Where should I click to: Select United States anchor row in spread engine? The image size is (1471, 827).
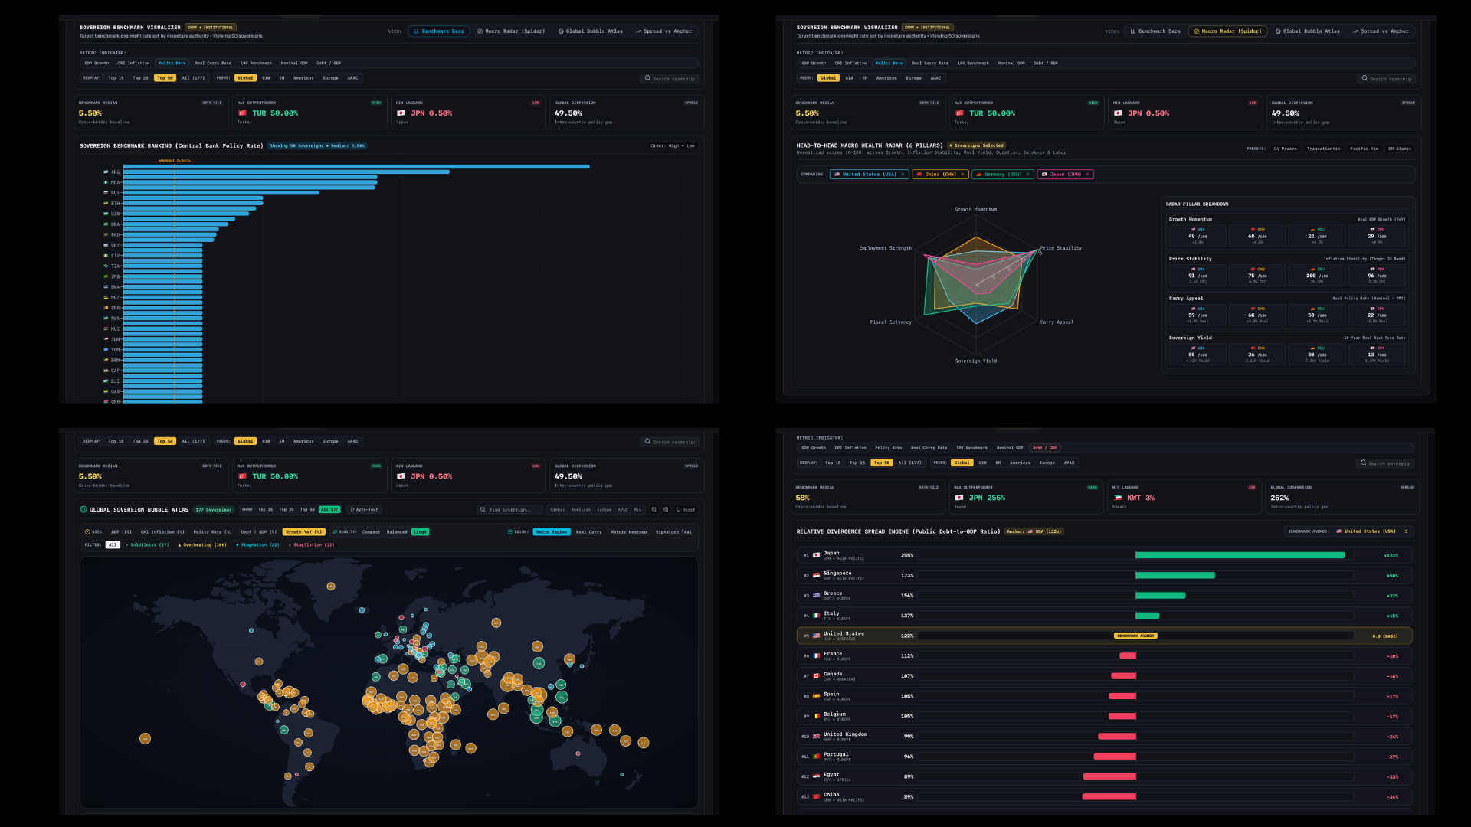1104,636
